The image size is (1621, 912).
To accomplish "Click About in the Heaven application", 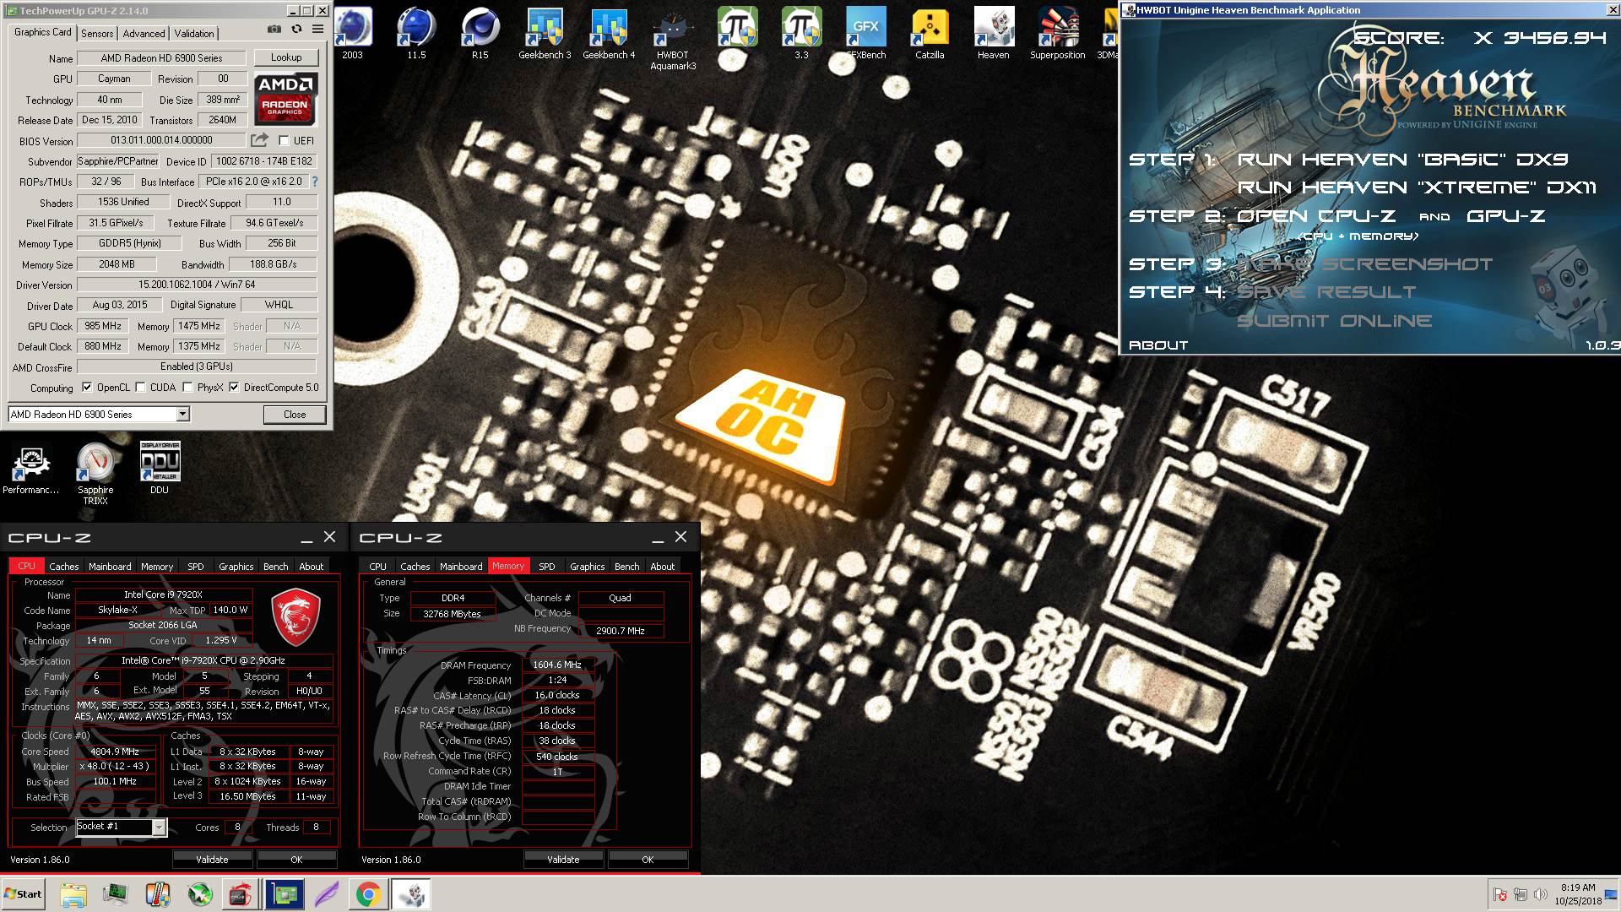I will click(x=1158, y=345).
